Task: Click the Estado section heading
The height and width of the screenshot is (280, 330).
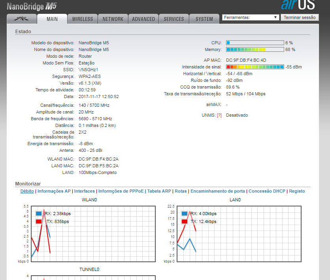Action: pyautogui.click(x=23, y=32)
